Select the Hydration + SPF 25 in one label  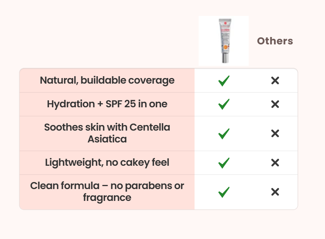pyautogui.click(x=107, y=104)
